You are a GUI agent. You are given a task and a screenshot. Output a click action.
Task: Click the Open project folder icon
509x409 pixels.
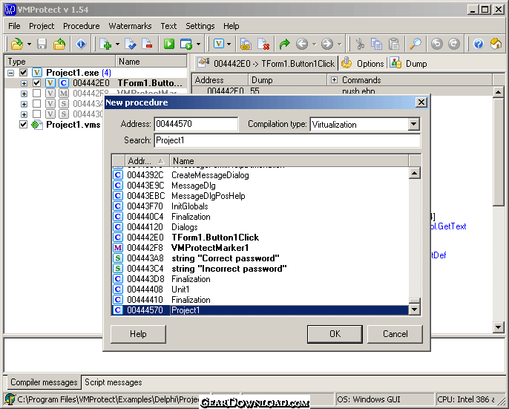17,44
